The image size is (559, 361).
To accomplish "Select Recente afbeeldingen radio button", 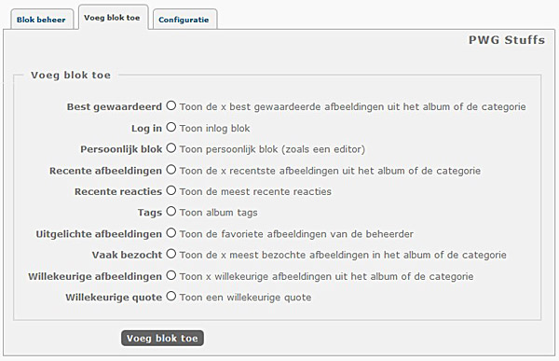I will coord(171,170).
